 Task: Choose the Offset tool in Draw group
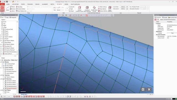(12, 7)
